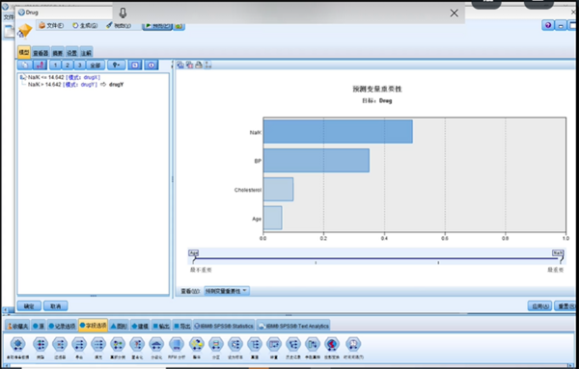Open the IBM SPSS Text Analytics palette tab
Image resolution: width=579 pixels, height=369 pixels.
click(293, 326)
